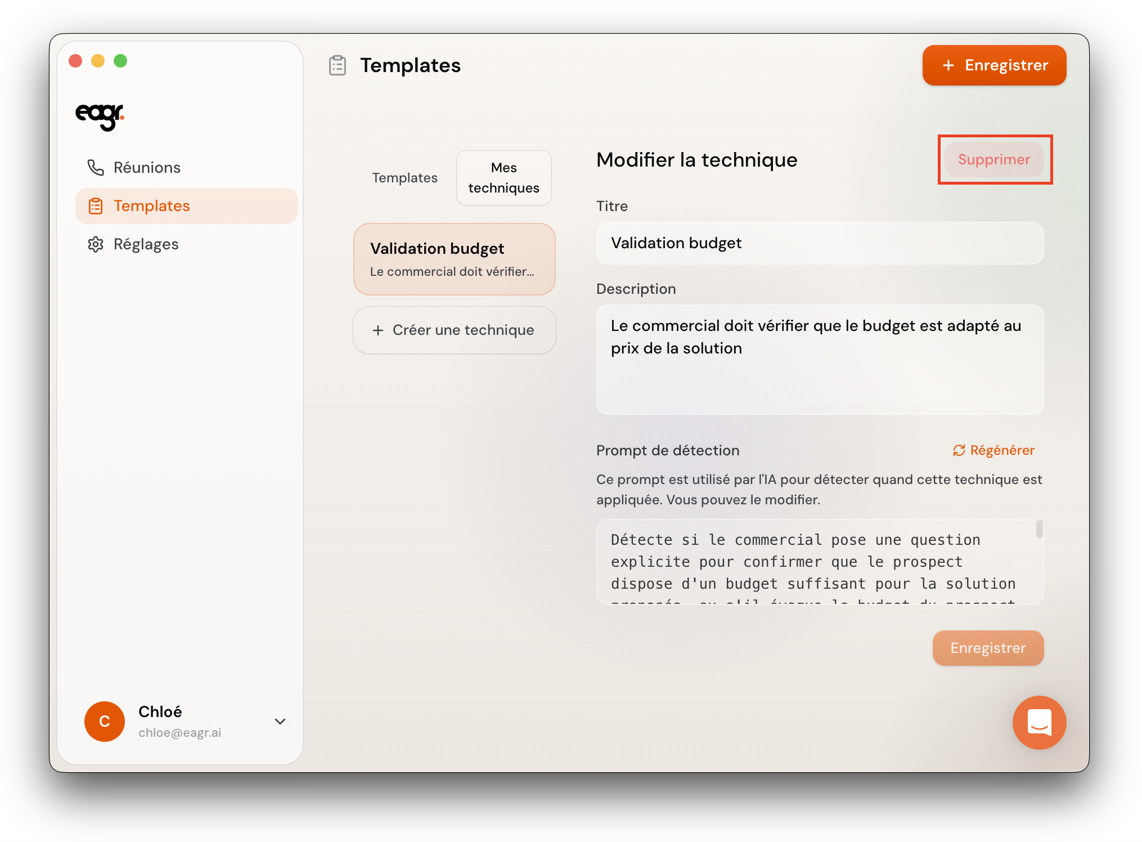Viewport: 1142px width, 842px height.
Task: Save changes with the bottom Enregistrer button
Action: pyautogui.click(x=988, y=648)
